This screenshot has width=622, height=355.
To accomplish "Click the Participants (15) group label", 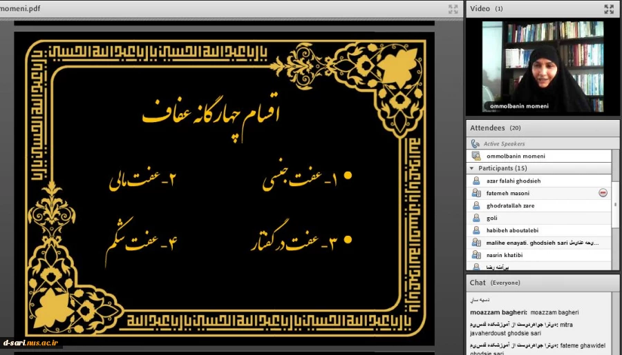I will tap(502, 168).
